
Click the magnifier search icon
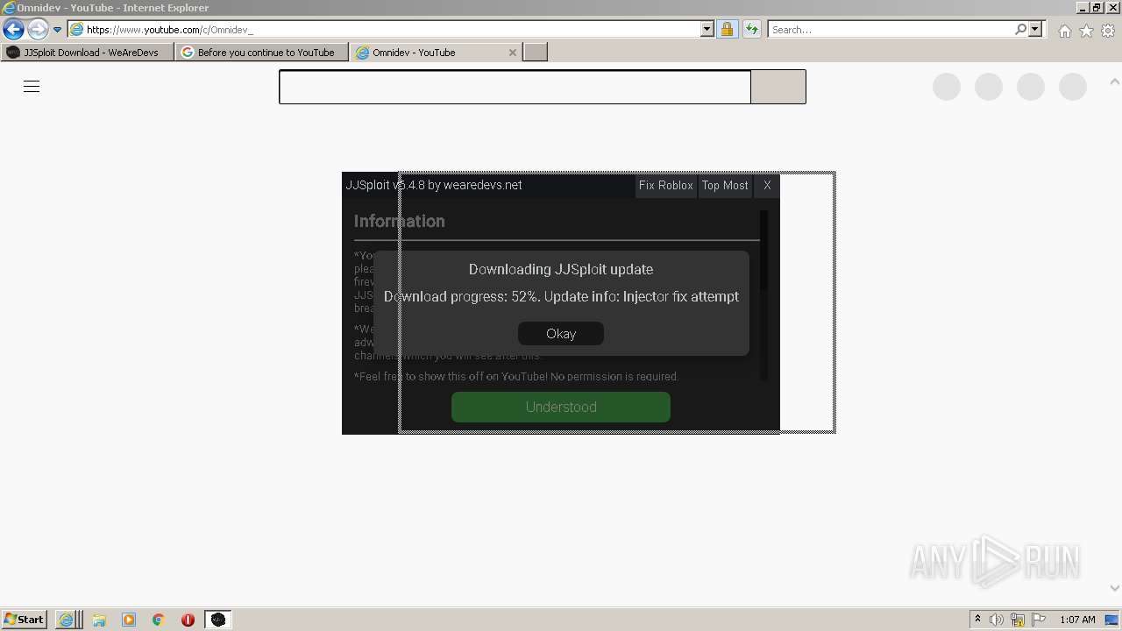(x=1020, y=29)
